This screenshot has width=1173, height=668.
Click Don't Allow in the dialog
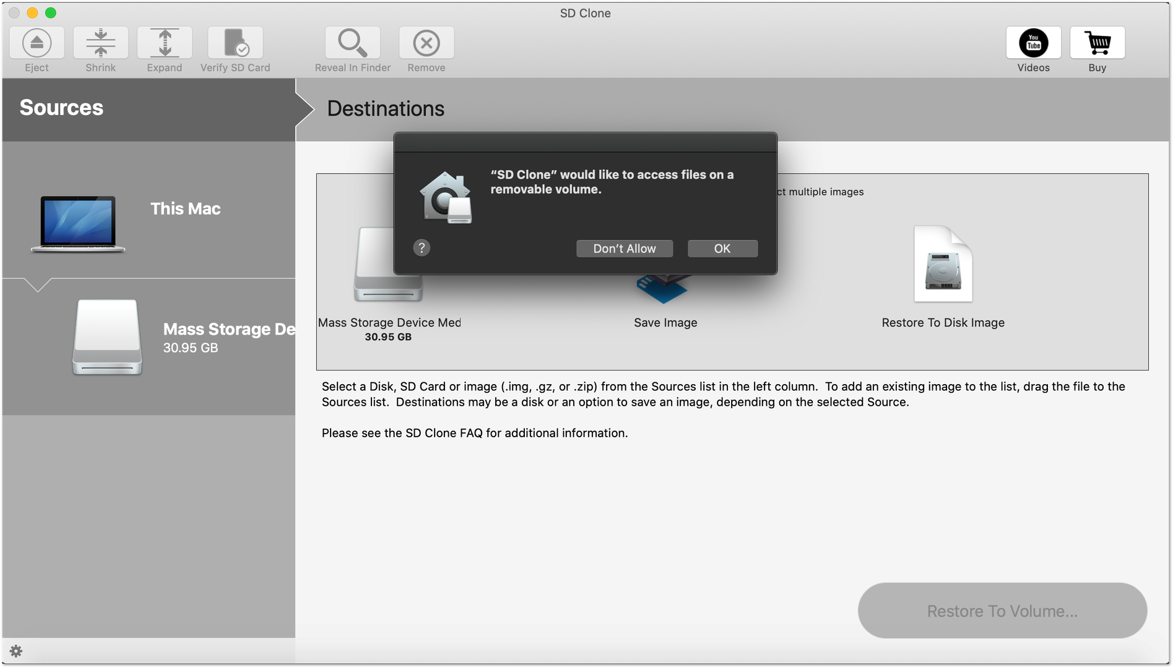point(624,249)
